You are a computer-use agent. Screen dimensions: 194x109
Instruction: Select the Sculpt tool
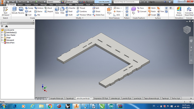point(152,15)
